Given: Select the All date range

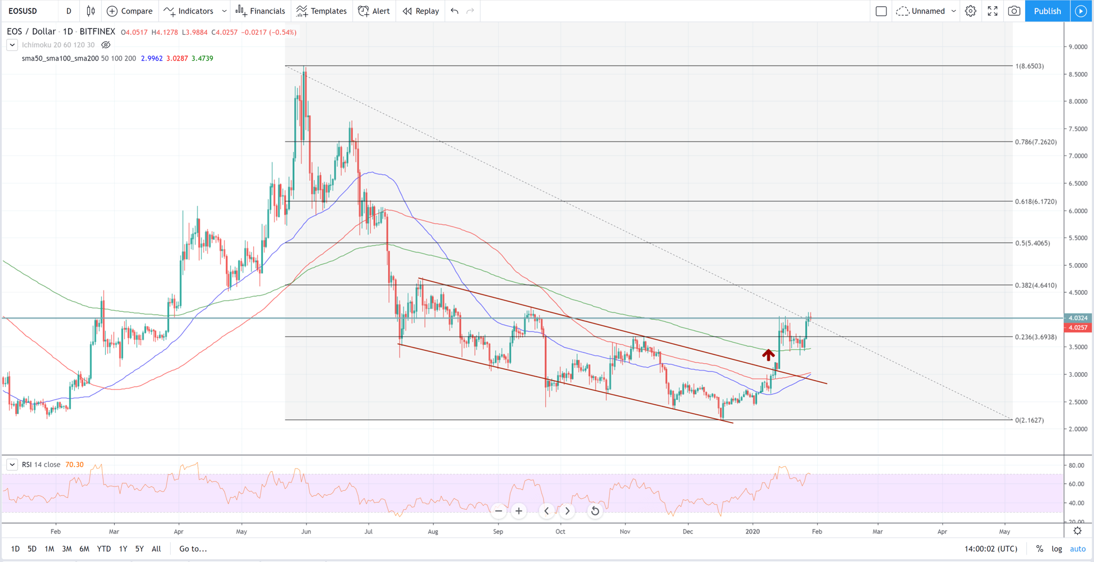Looking at the screenshot, I should click(156, 549).
